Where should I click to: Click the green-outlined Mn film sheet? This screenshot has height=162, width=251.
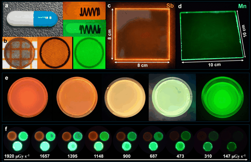[x=212, y=35]
